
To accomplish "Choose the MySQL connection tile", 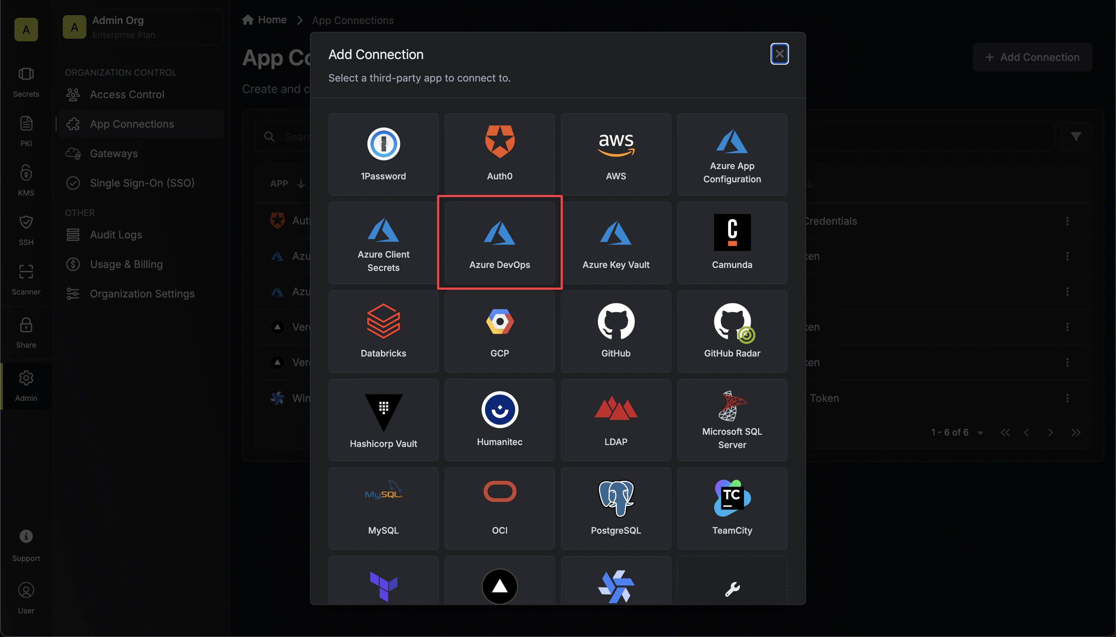I will pyautogui.click(x=383, y=508).
